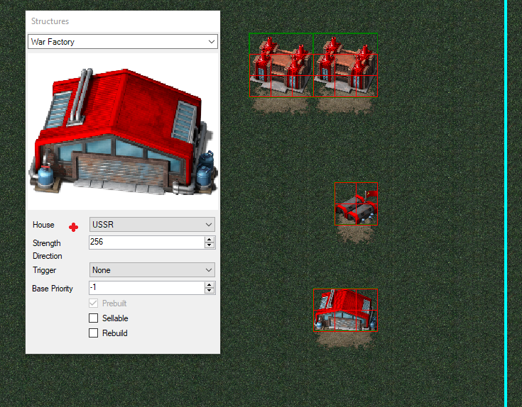
Task: Toggle the Prebuilt checkbox
Action: click(94, 303)
